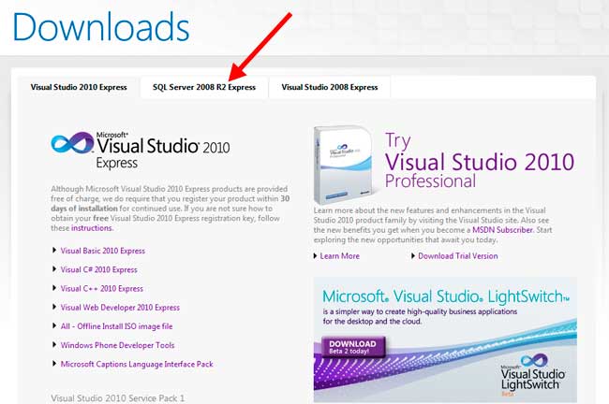Click the arrow bullet beside Learn More
Viewport: 609px width, 404px height.
coord(316,256)
